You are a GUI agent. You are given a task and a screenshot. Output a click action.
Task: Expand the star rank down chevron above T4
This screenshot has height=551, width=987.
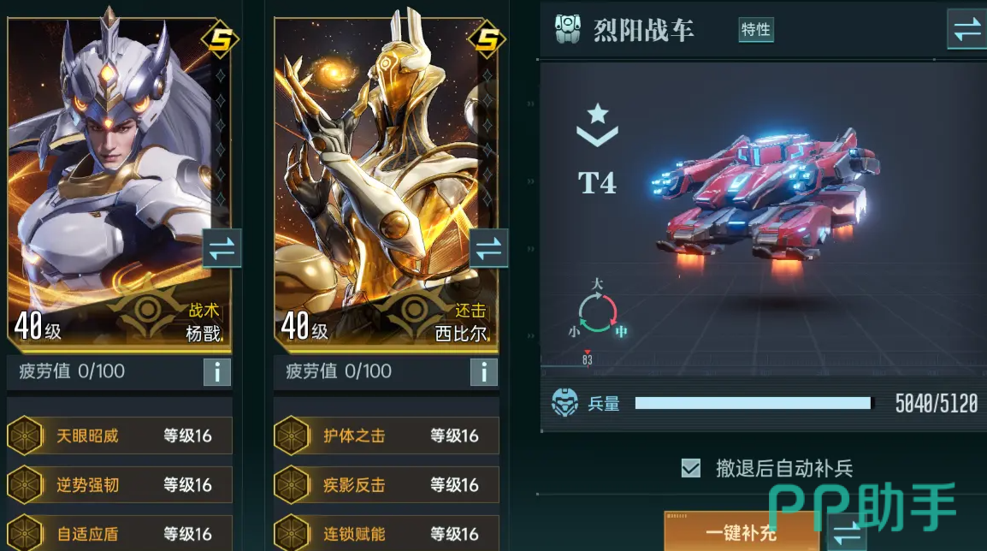point(597,125)
